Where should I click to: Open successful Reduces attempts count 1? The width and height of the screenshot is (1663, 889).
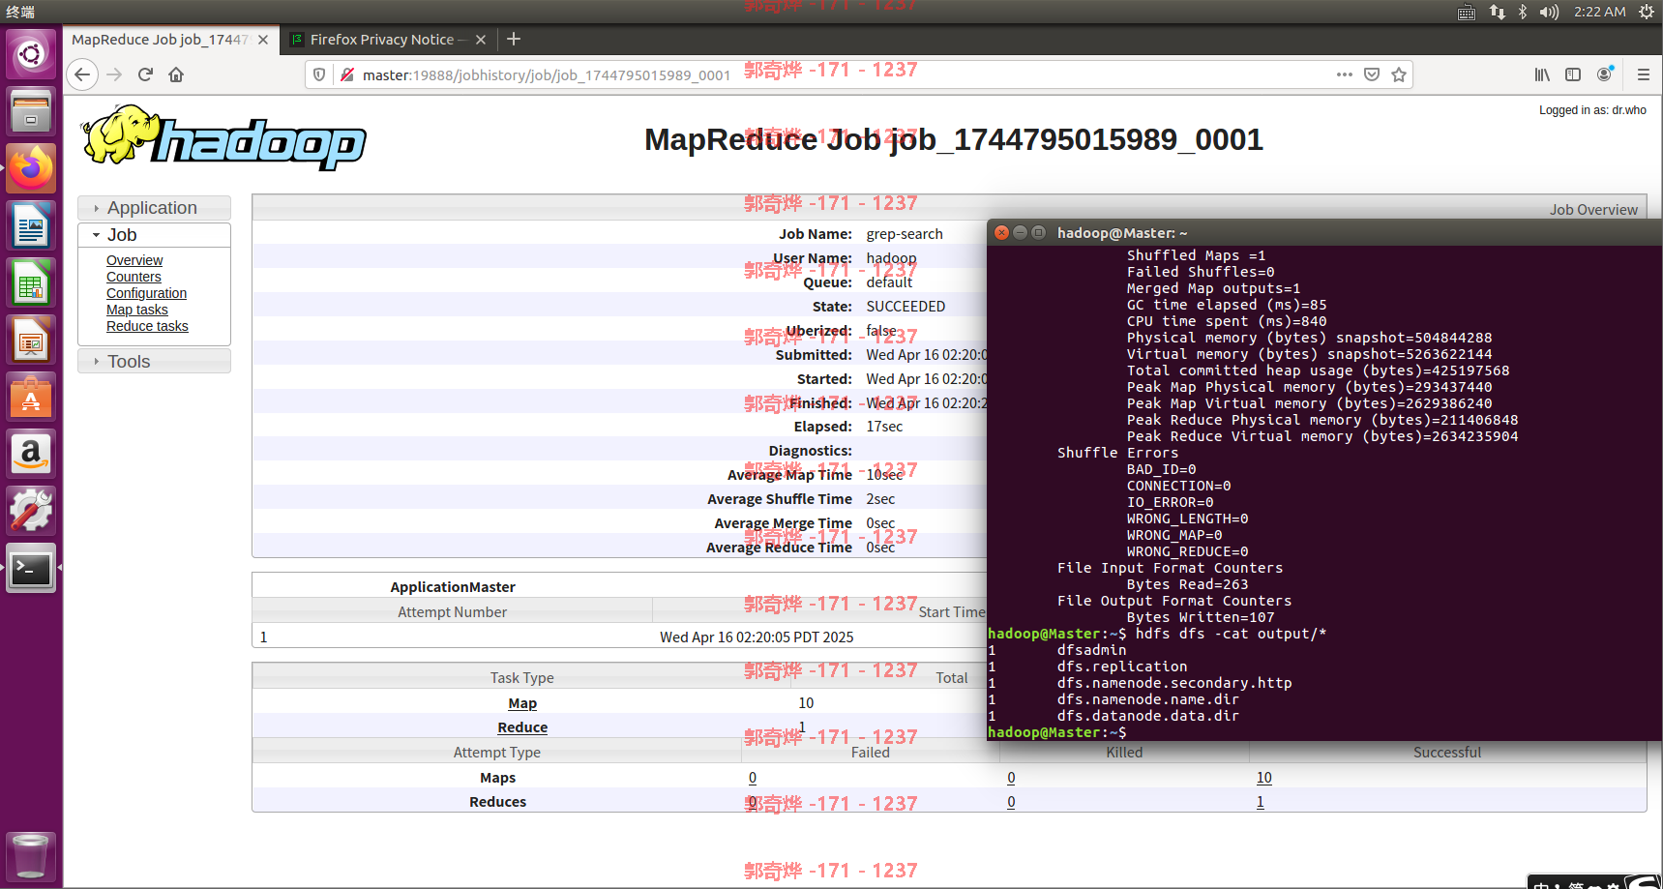tap(1261, 802)
